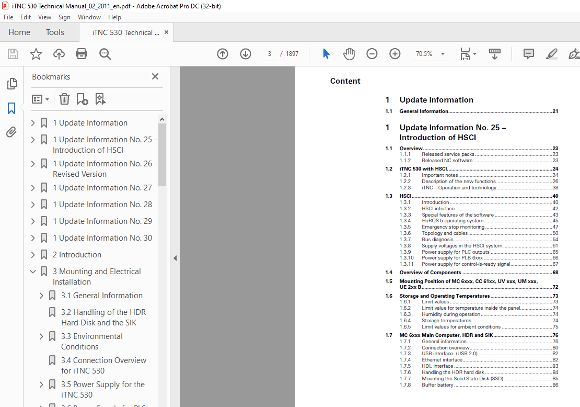This screenshot has height=407, width=580.
Task: Go to previous page arrow
Action: pyautogui.click(x=223, y=54)
